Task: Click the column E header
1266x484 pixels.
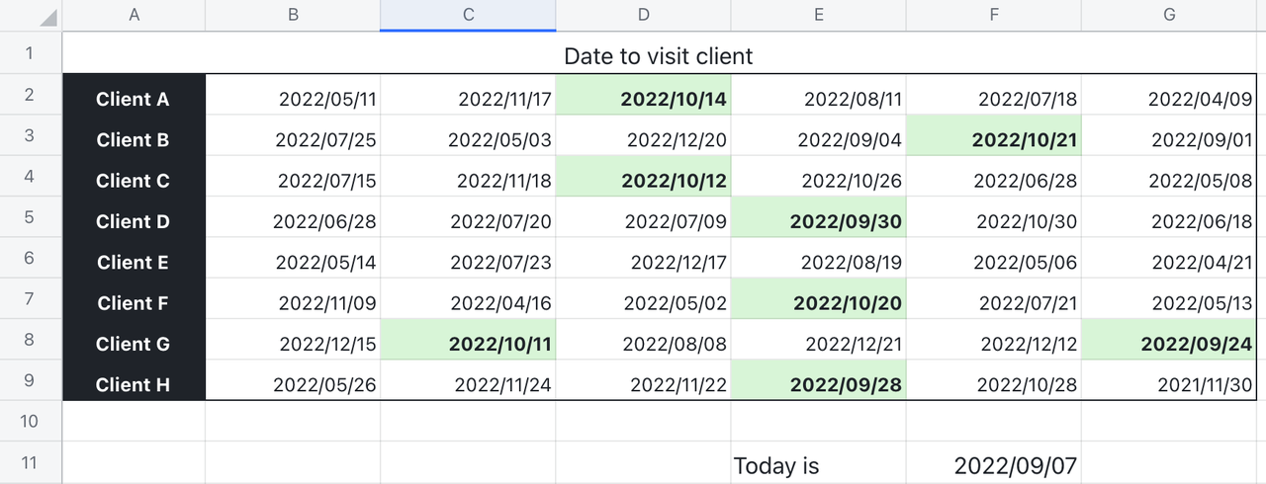Action: [x=818, y=15]
